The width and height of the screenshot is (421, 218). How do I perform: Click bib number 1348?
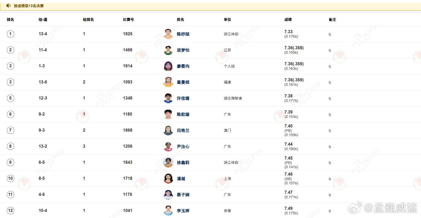coord(128,98)
